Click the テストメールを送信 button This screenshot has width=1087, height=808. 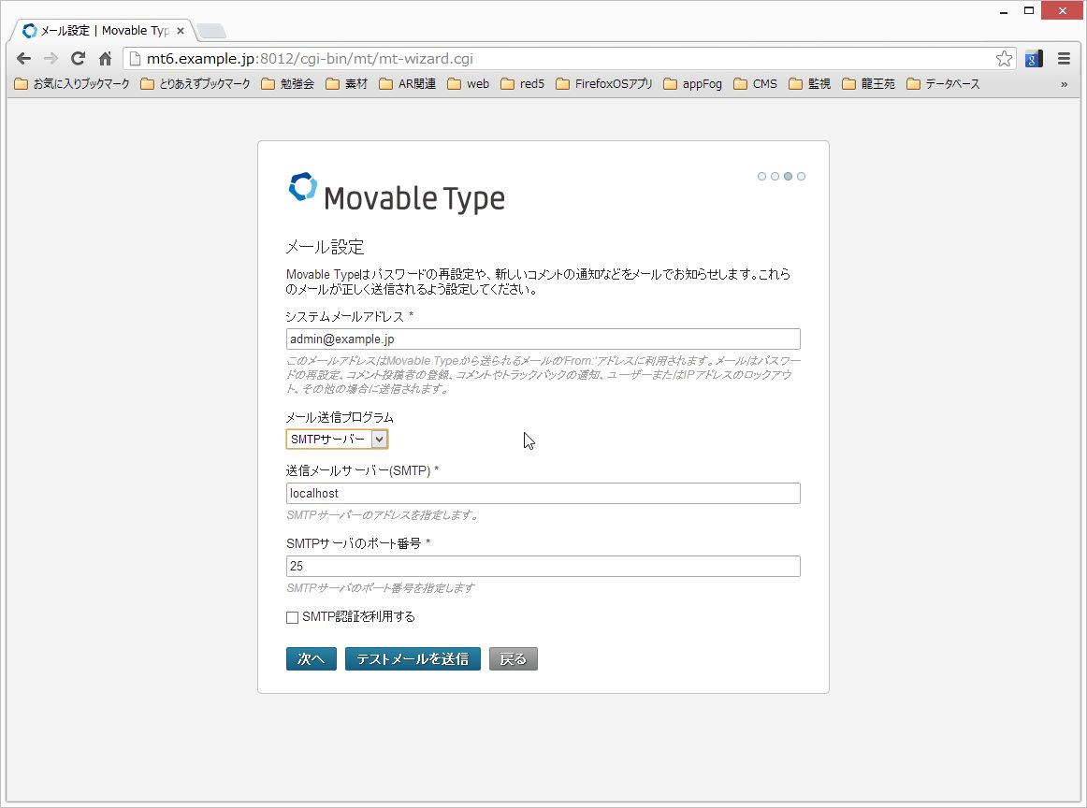(x=413, y=659)
